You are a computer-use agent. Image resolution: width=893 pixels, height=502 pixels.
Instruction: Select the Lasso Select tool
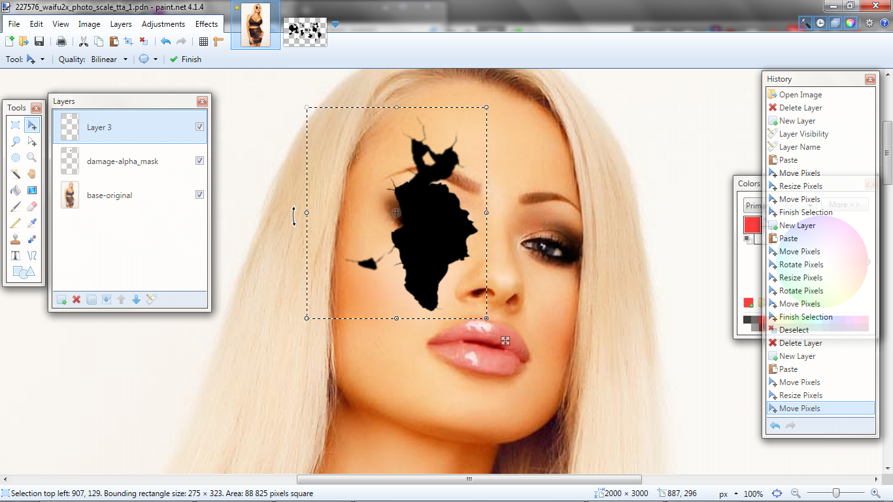click(x=16, y=141)
